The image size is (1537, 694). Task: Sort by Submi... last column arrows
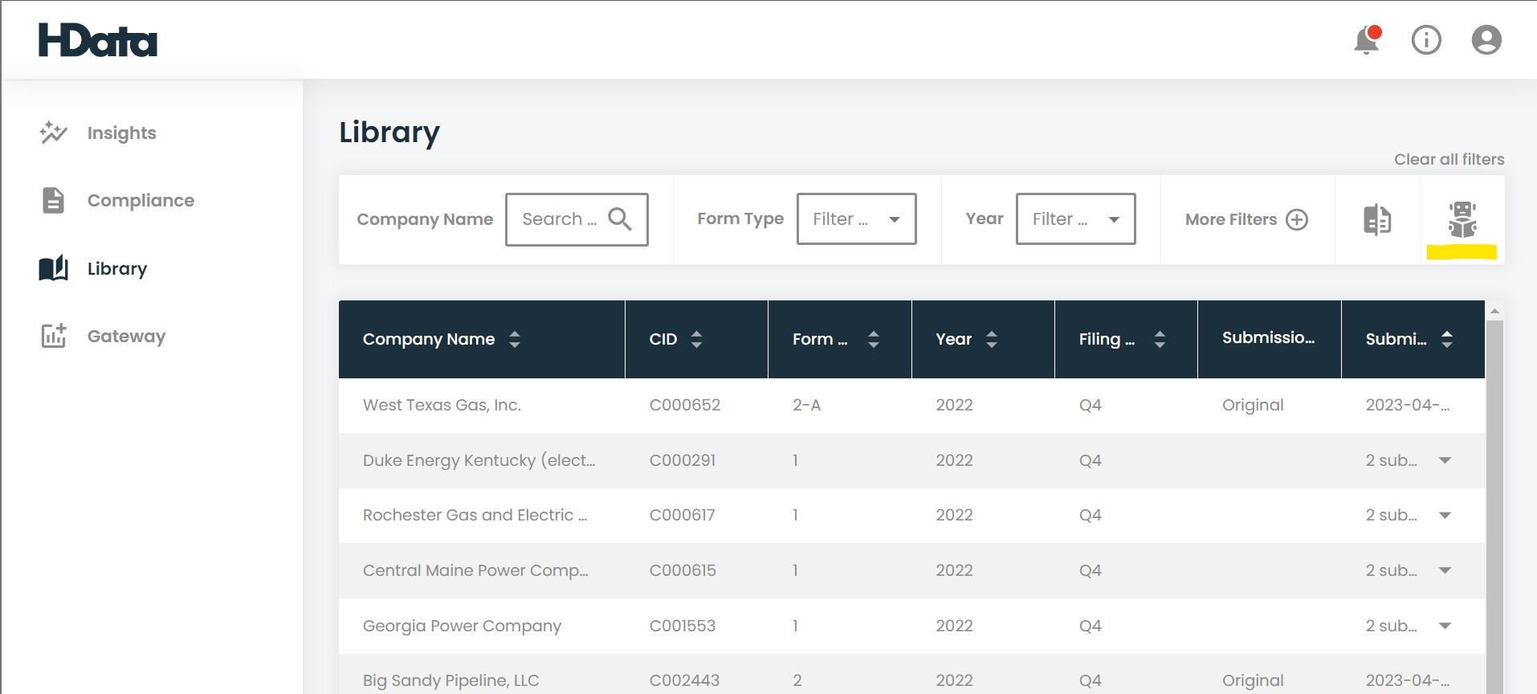click(x=1447, y=339)
